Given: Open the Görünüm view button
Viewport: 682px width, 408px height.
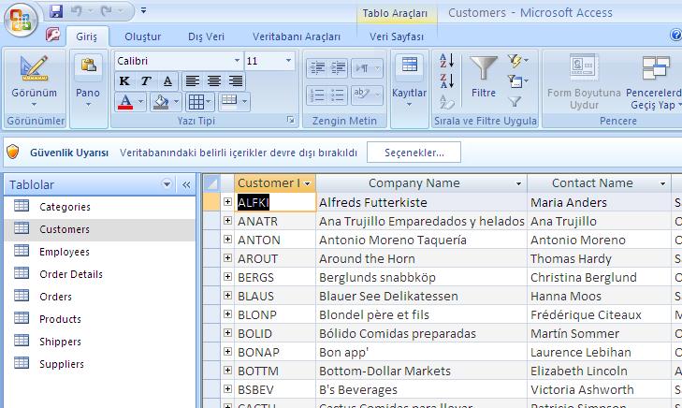Looking at the screenshot, I should tap(34, 81).
